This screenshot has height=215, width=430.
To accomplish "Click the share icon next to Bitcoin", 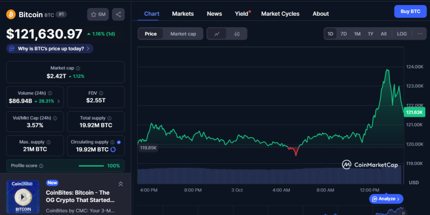I will pyautogui.click(x=118, y=15).
